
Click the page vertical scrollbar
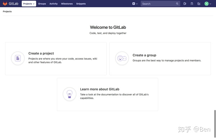coord(215,124)
